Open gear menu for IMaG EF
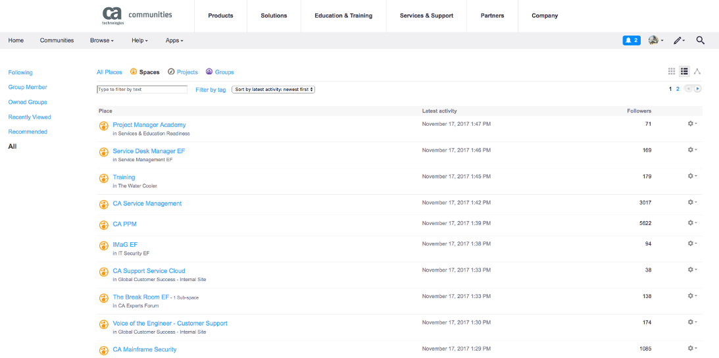This screenshot has height=358, width=719. (693, 243)
